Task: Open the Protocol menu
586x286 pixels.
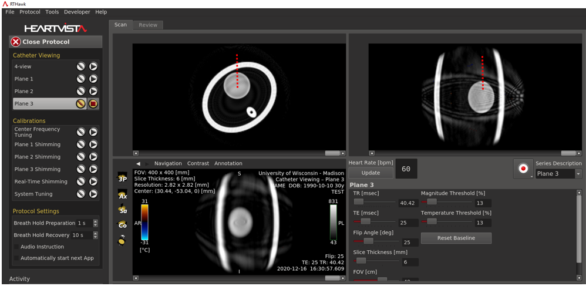Action: (x=30, y=12)
